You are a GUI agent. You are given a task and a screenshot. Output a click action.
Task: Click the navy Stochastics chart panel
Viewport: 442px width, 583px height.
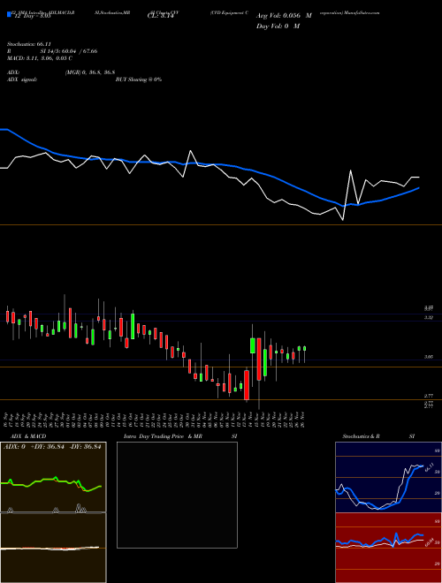388,477
